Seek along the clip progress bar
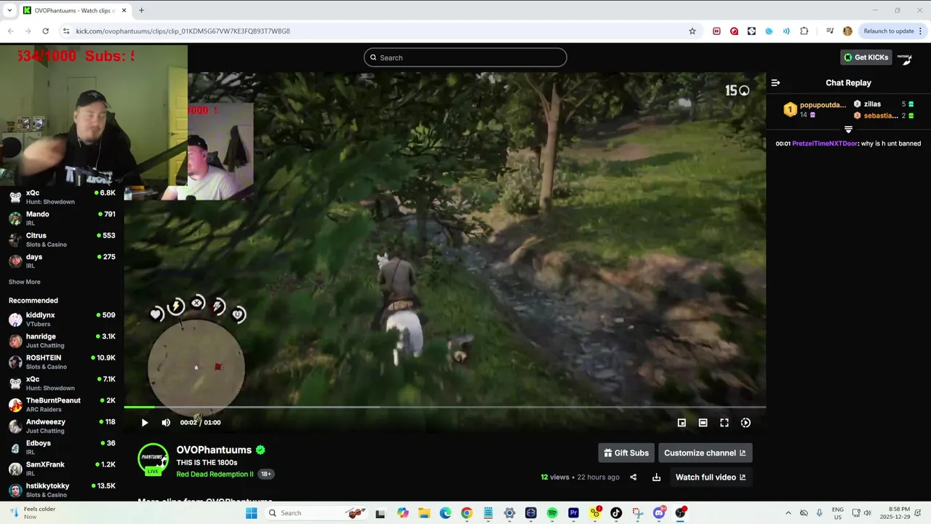 click(445, 408)
